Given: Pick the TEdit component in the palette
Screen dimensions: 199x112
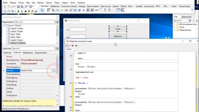Looking at the screenshot, I should coord(66,10).
